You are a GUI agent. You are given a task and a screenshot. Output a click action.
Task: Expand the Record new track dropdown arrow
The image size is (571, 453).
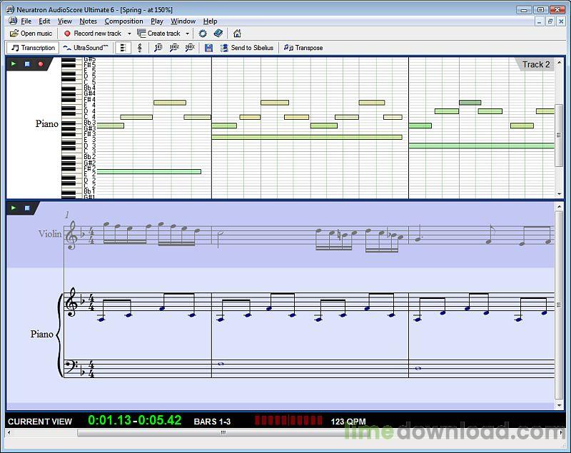coord(129,34)
